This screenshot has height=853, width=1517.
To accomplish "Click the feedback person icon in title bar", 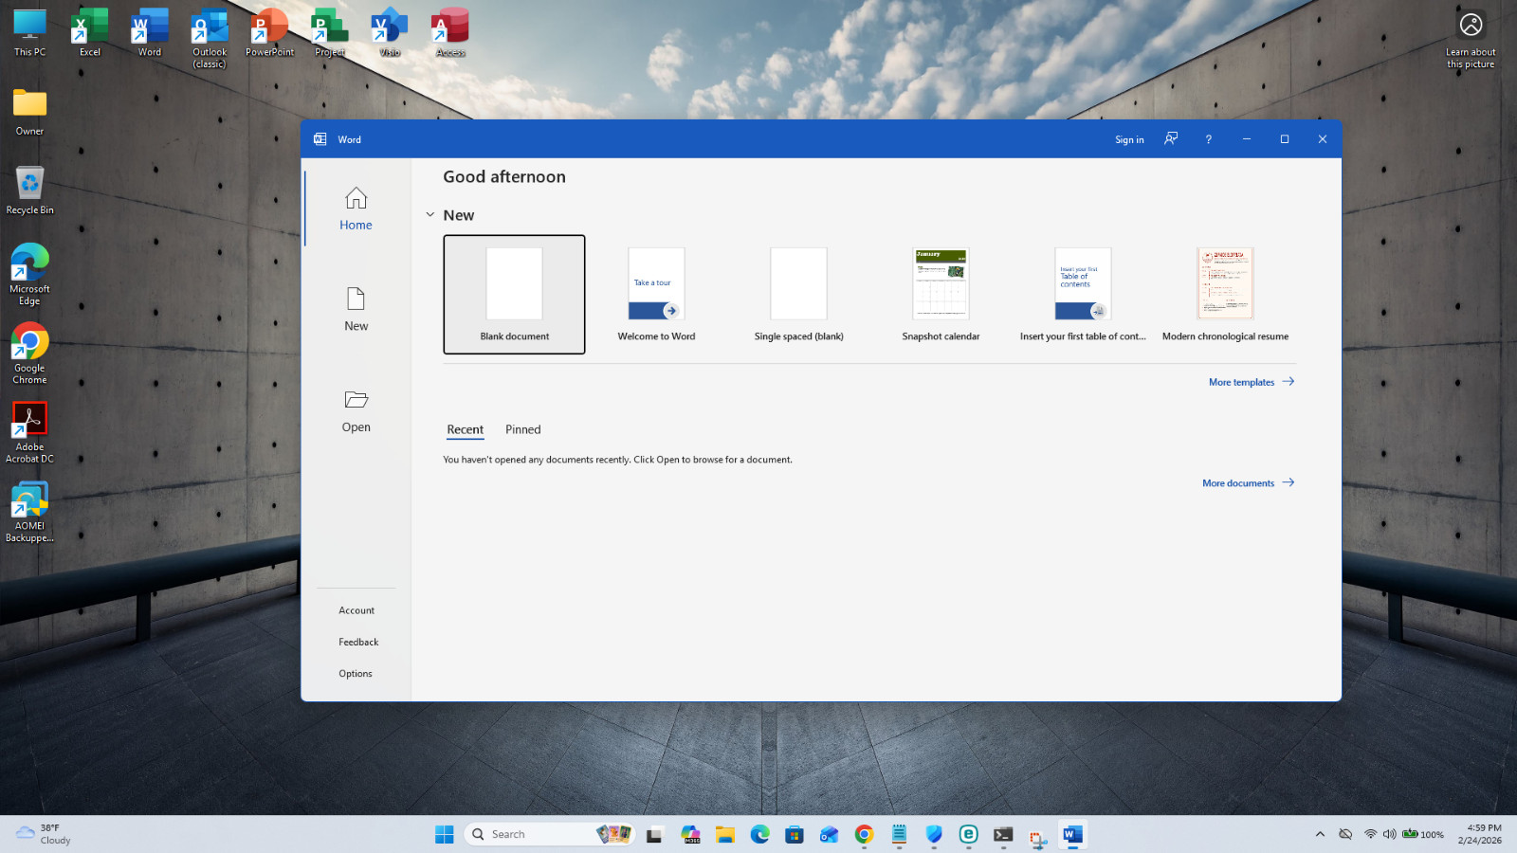I will pyautogui.click(x=1171, y=138).
